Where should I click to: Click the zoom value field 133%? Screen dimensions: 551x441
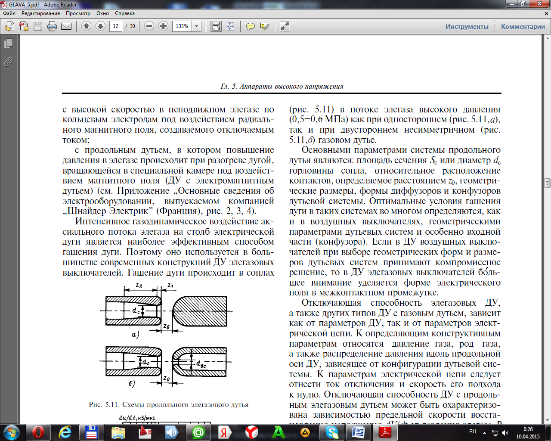coord(182,26)
